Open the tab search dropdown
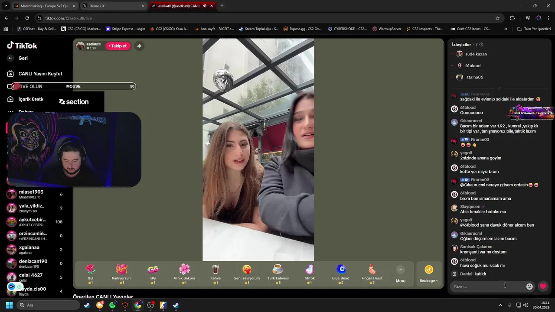The width and height of the screenshot is (555, 312). [6, 6]
